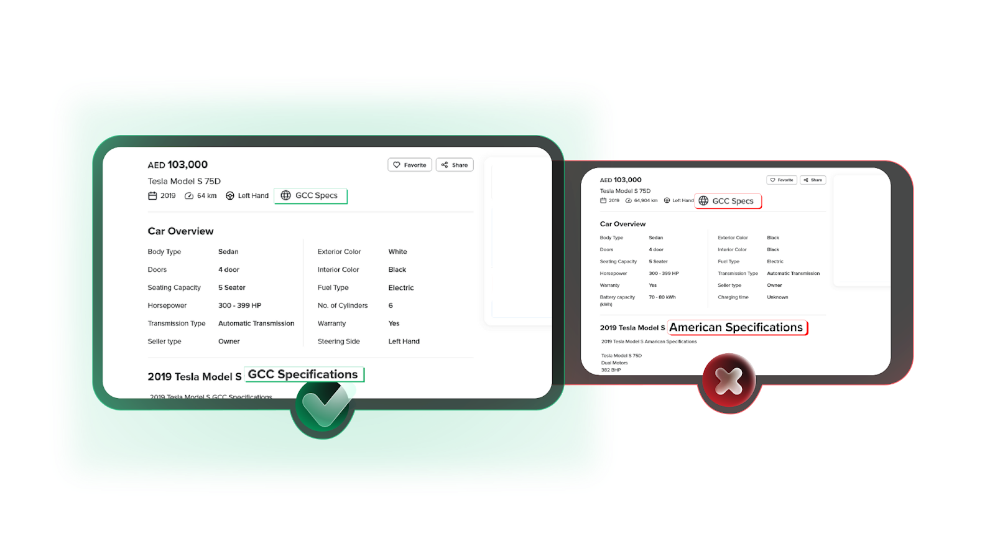The height and width of the screenshot is (533, 995).
Task: Click 'Battery capacity (kWh)' label
Action: click(x=618, y=300)
